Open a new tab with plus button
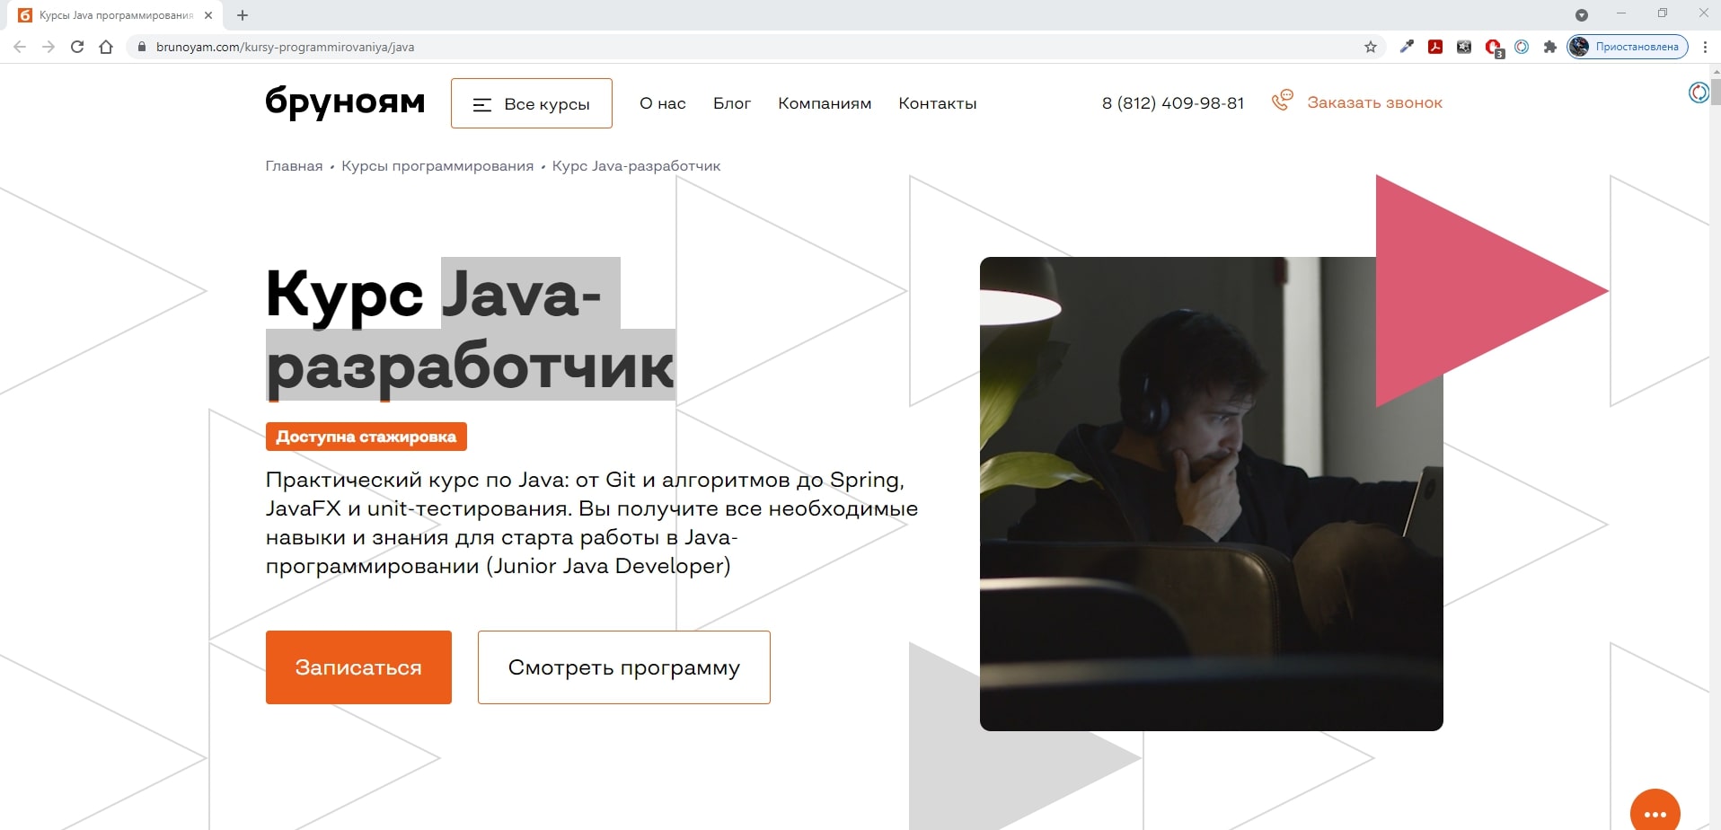 tap(243, 15)
